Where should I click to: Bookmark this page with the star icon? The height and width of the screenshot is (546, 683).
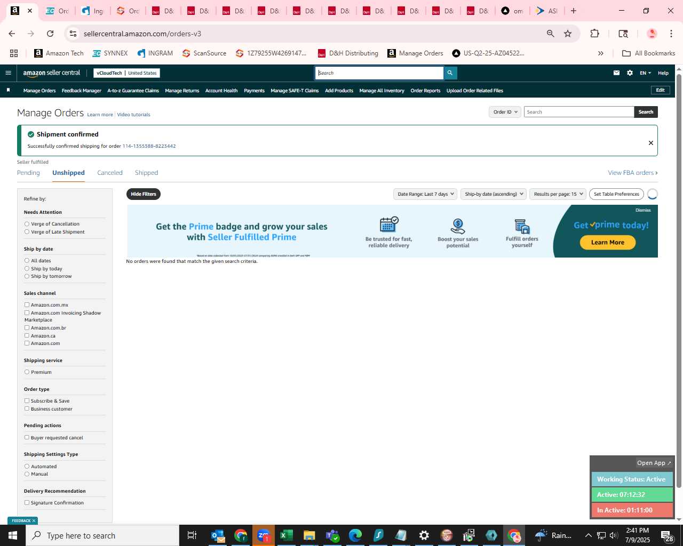(568, 34)
